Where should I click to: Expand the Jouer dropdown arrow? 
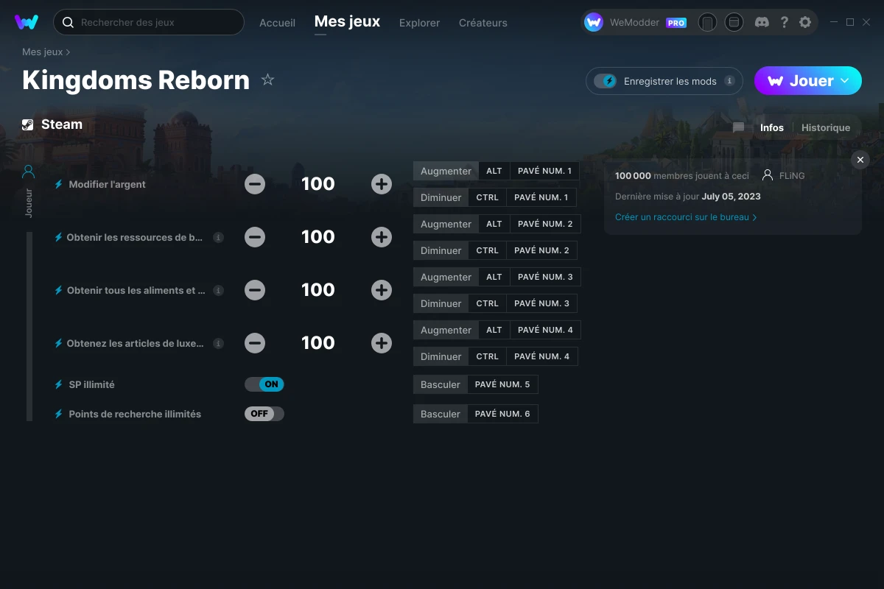click(845, 81)
